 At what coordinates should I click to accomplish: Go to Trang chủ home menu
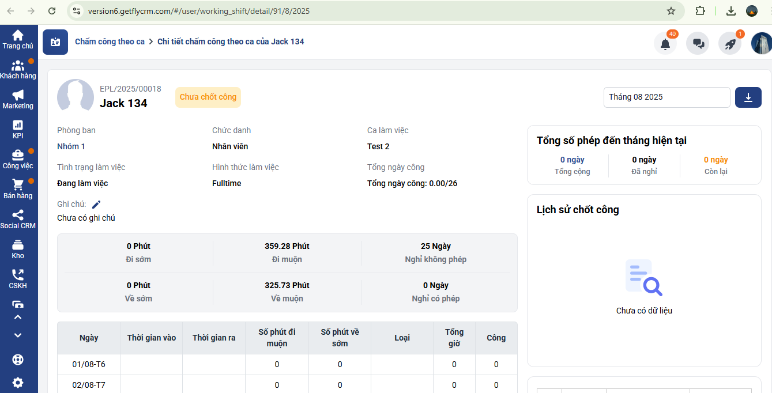18,39
